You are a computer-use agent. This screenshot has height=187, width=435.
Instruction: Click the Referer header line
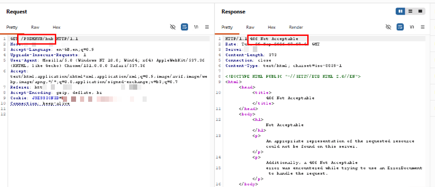(x=78, y=87)
